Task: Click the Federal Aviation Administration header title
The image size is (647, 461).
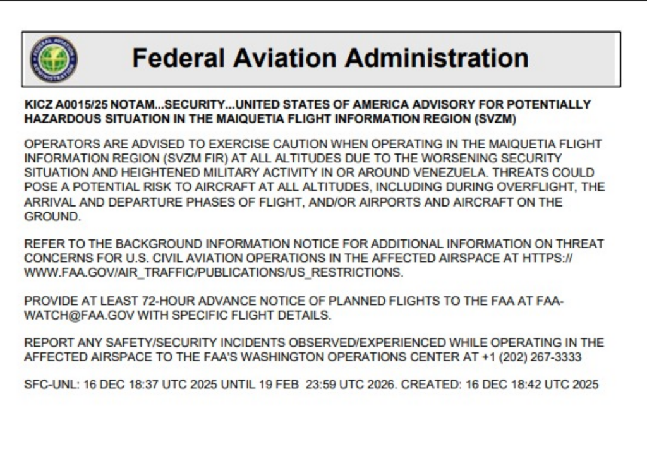Action: point(330,58)
